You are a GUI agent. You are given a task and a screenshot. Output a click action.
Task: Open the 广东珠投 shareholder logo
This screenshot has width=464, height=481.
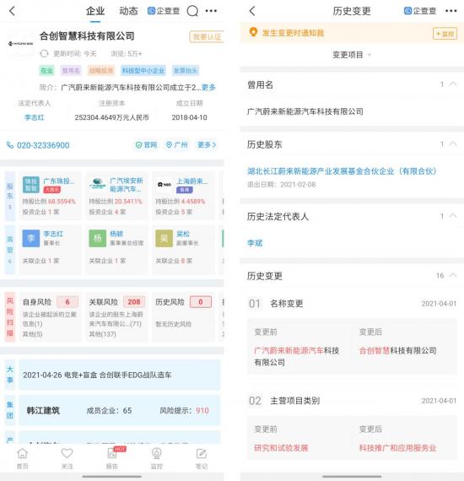pyautogui.click(x=31, y=185)
